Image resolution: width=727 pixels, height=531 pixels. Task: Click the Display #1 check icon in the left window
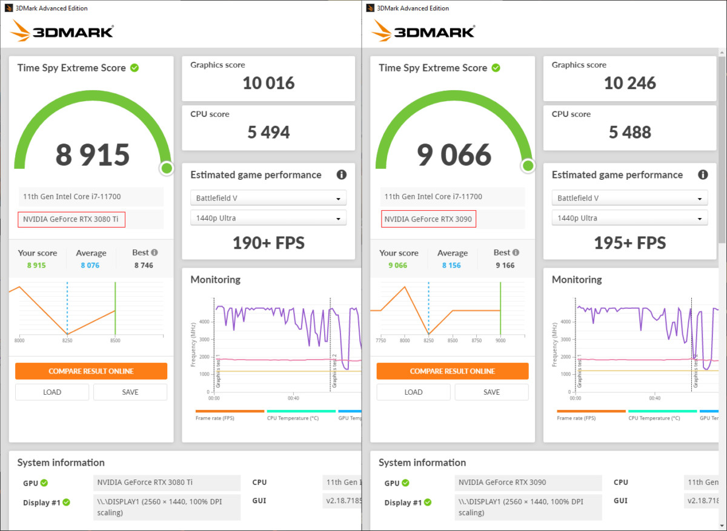[66, 502]
